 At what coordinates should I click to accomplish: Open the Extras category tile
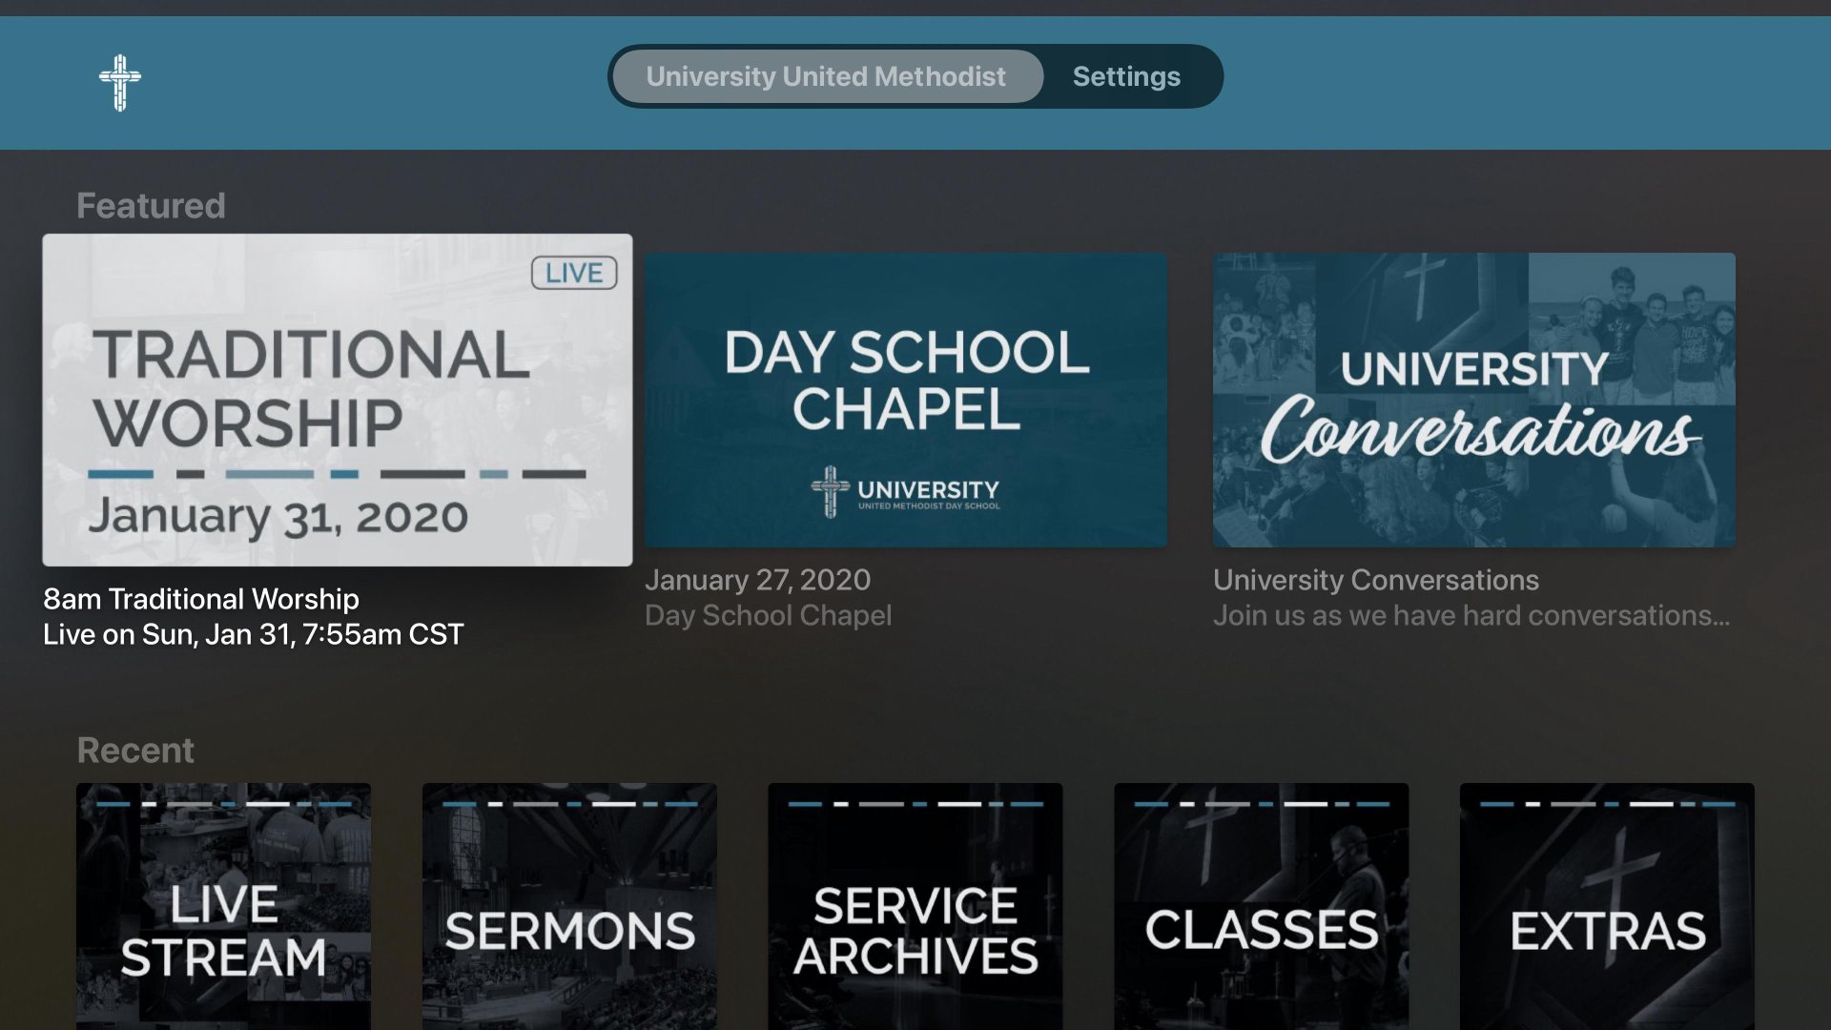(x=1607, y=906)
